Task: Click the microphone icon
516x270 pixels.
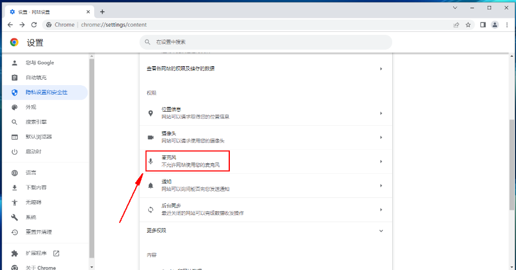Action: point(150,161)
